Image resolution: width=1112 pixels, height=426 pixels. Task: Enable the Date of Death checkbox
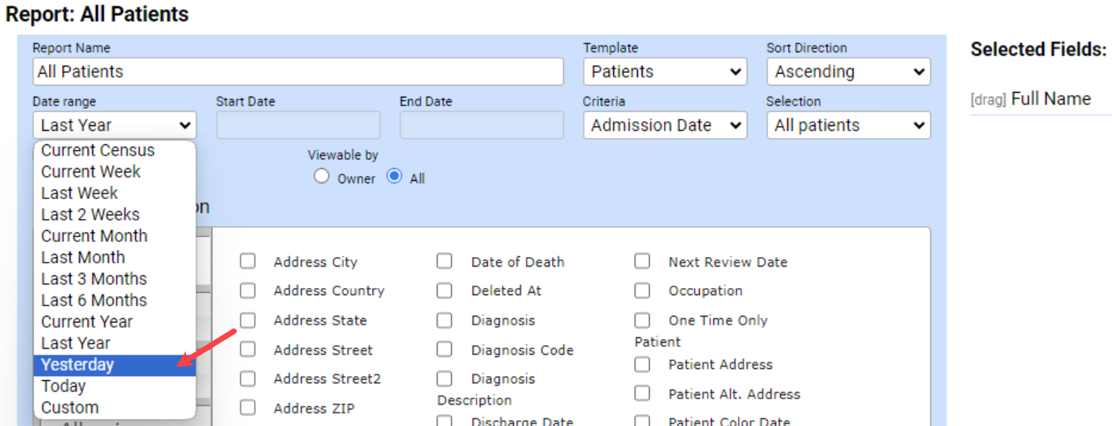coord(445,262)
